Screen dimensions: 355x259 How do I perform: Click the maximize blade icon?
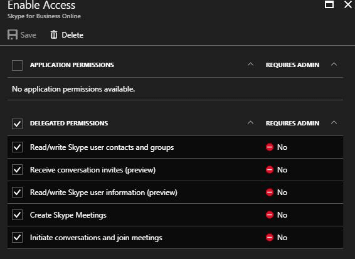[x=329, y=4]
